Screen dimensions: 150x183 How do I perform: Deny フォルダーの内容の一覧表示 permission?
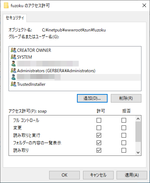tap(124, 143)
